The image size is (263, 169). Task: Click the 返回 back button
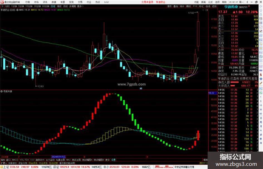(x=214, y=6)
